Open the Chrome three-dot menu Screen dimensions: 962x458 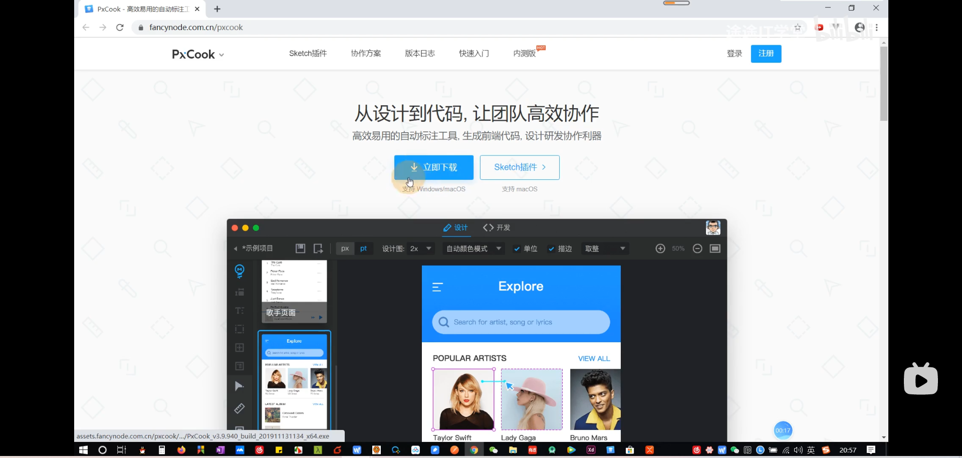[x=877, y=28]
